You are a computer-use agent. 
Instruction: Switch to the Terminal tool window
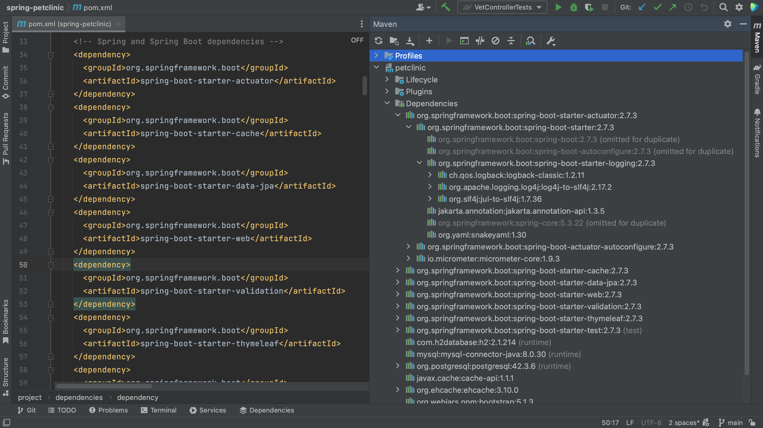coord(158,410)
